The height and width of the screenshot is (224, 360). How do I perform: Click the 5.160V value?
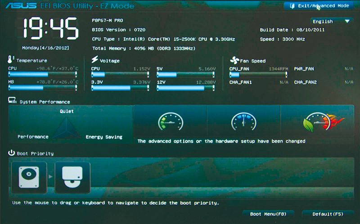click(207, 69)
